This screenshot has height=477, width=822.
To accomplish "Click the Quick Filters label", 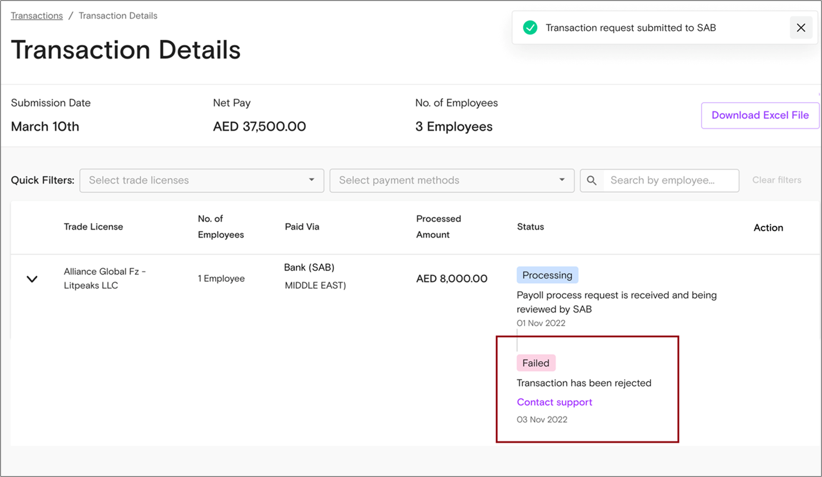I will [42, 180].
